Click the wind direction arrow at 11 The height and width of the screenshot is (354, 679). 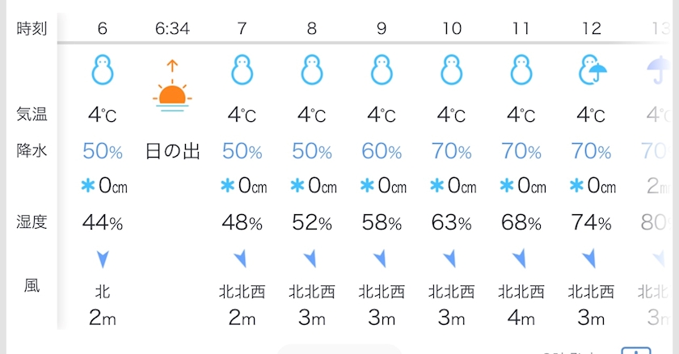coord(521,259)
